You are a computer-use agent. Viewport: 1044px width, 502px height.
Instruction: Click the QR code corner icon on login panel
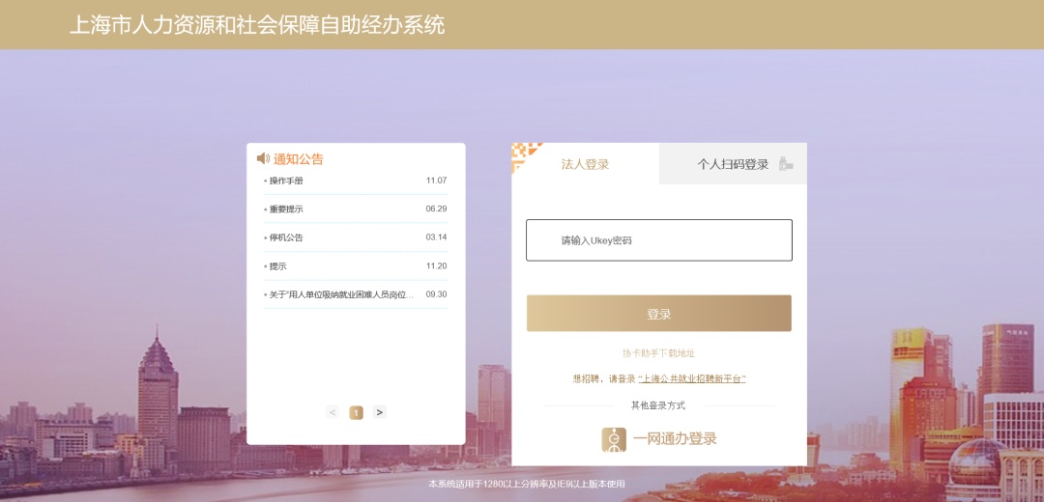523,154
